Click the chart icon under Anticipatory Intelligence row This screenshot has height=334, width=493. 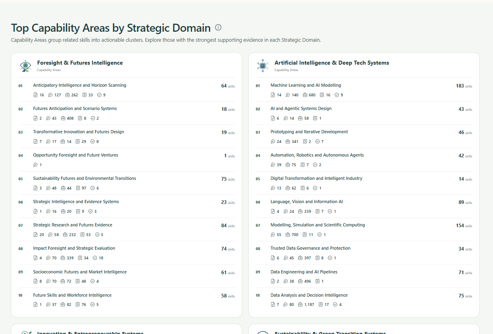84,95
